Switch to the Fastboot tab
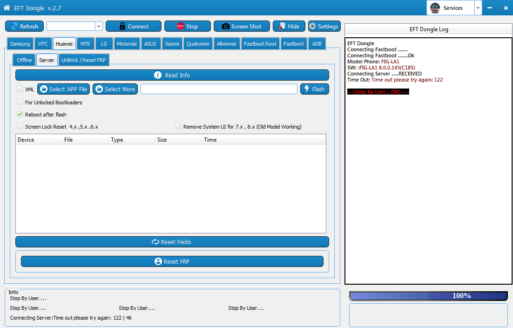The image size is (513, 328). point(293,44)
